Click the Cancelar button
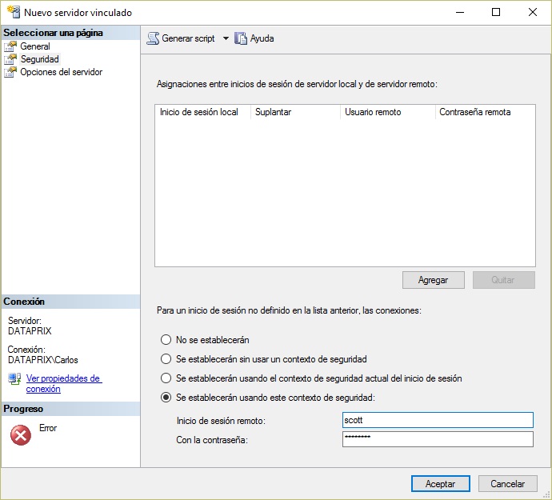Image resolution: width=552 pixels, height=500 pixels. (508, 484)
